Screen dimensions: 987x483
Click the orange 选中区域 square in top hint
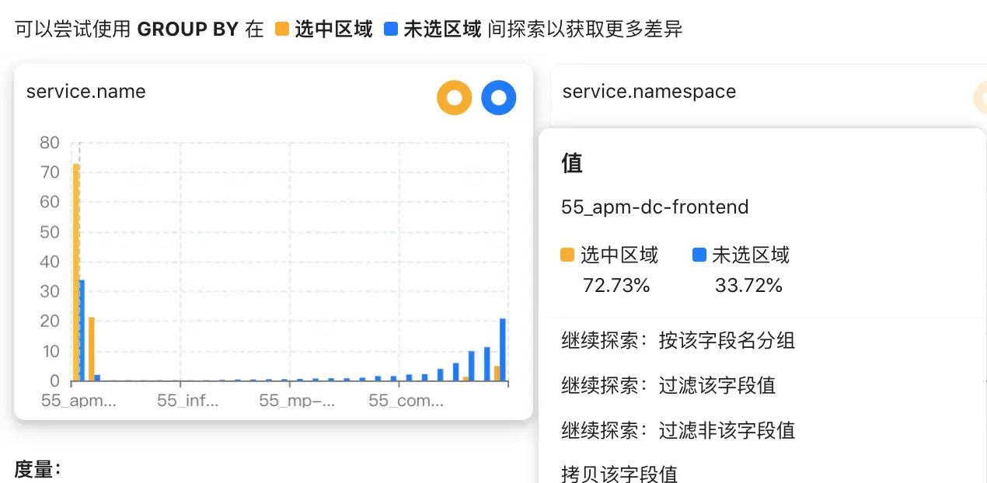point(281,30)
